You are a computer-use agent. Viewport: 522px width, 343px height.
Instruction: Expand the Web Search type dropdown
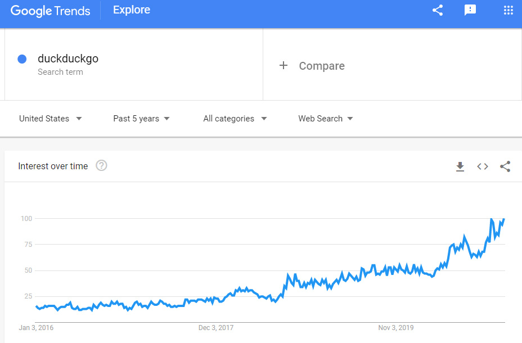(325, 119)
